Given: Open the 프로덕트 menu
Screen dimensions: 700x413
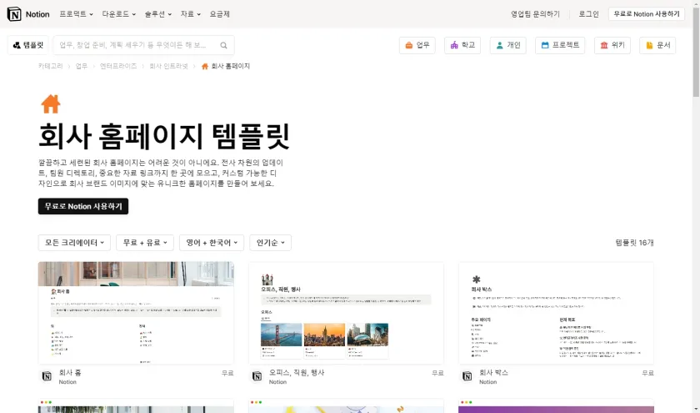Looking at the screenshot, I should (x=77, y=14).
